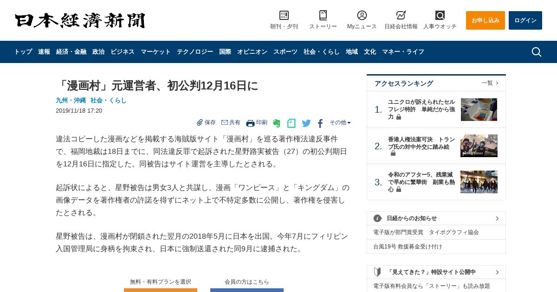Screen dimensions: 557x292
Task: Click the お申し込み orange button
Action: point(486,20)
